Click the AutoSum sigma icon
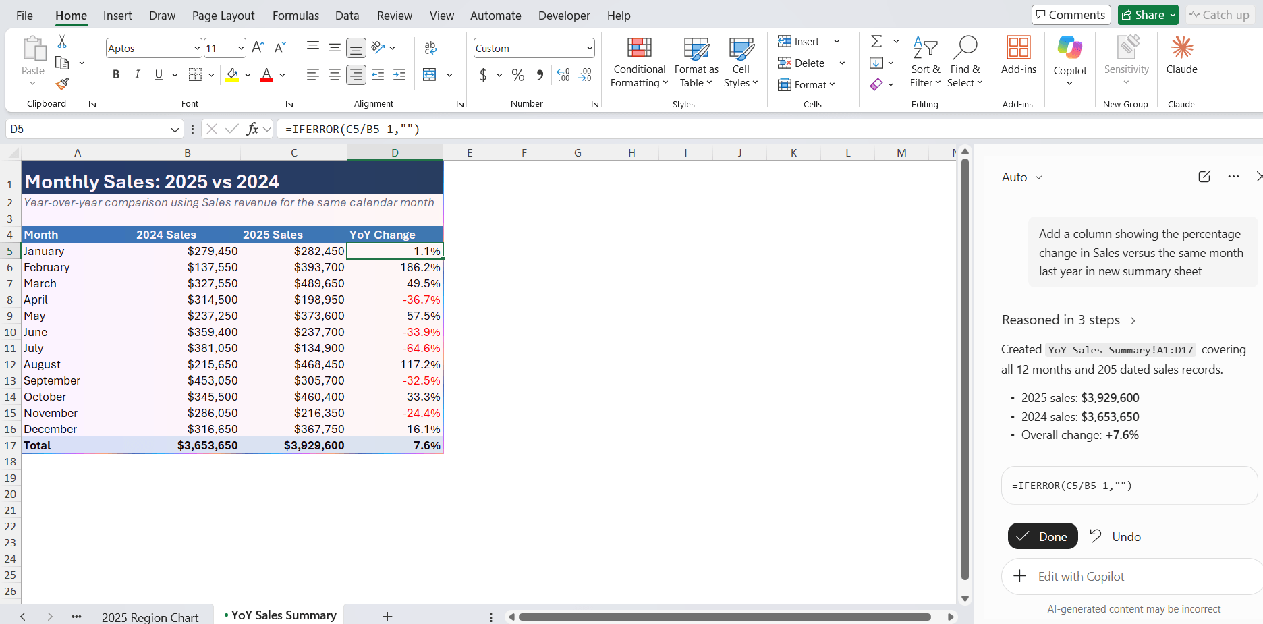The image size is (1263, 624). 876,42
